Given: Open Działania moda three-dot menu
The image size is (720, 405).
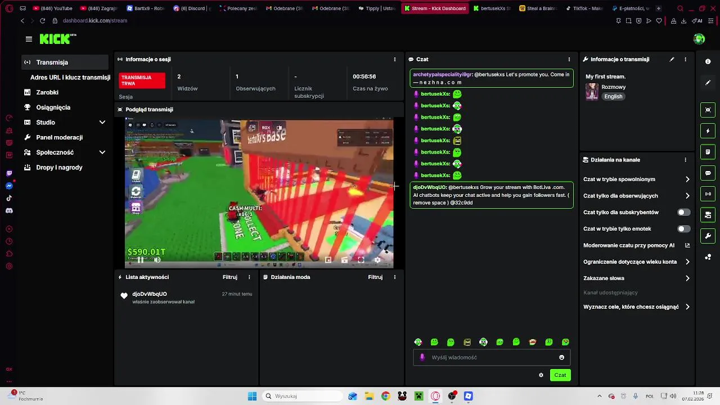Looking at the screenshot, I should pyautogui.click(x=395, y=277).
